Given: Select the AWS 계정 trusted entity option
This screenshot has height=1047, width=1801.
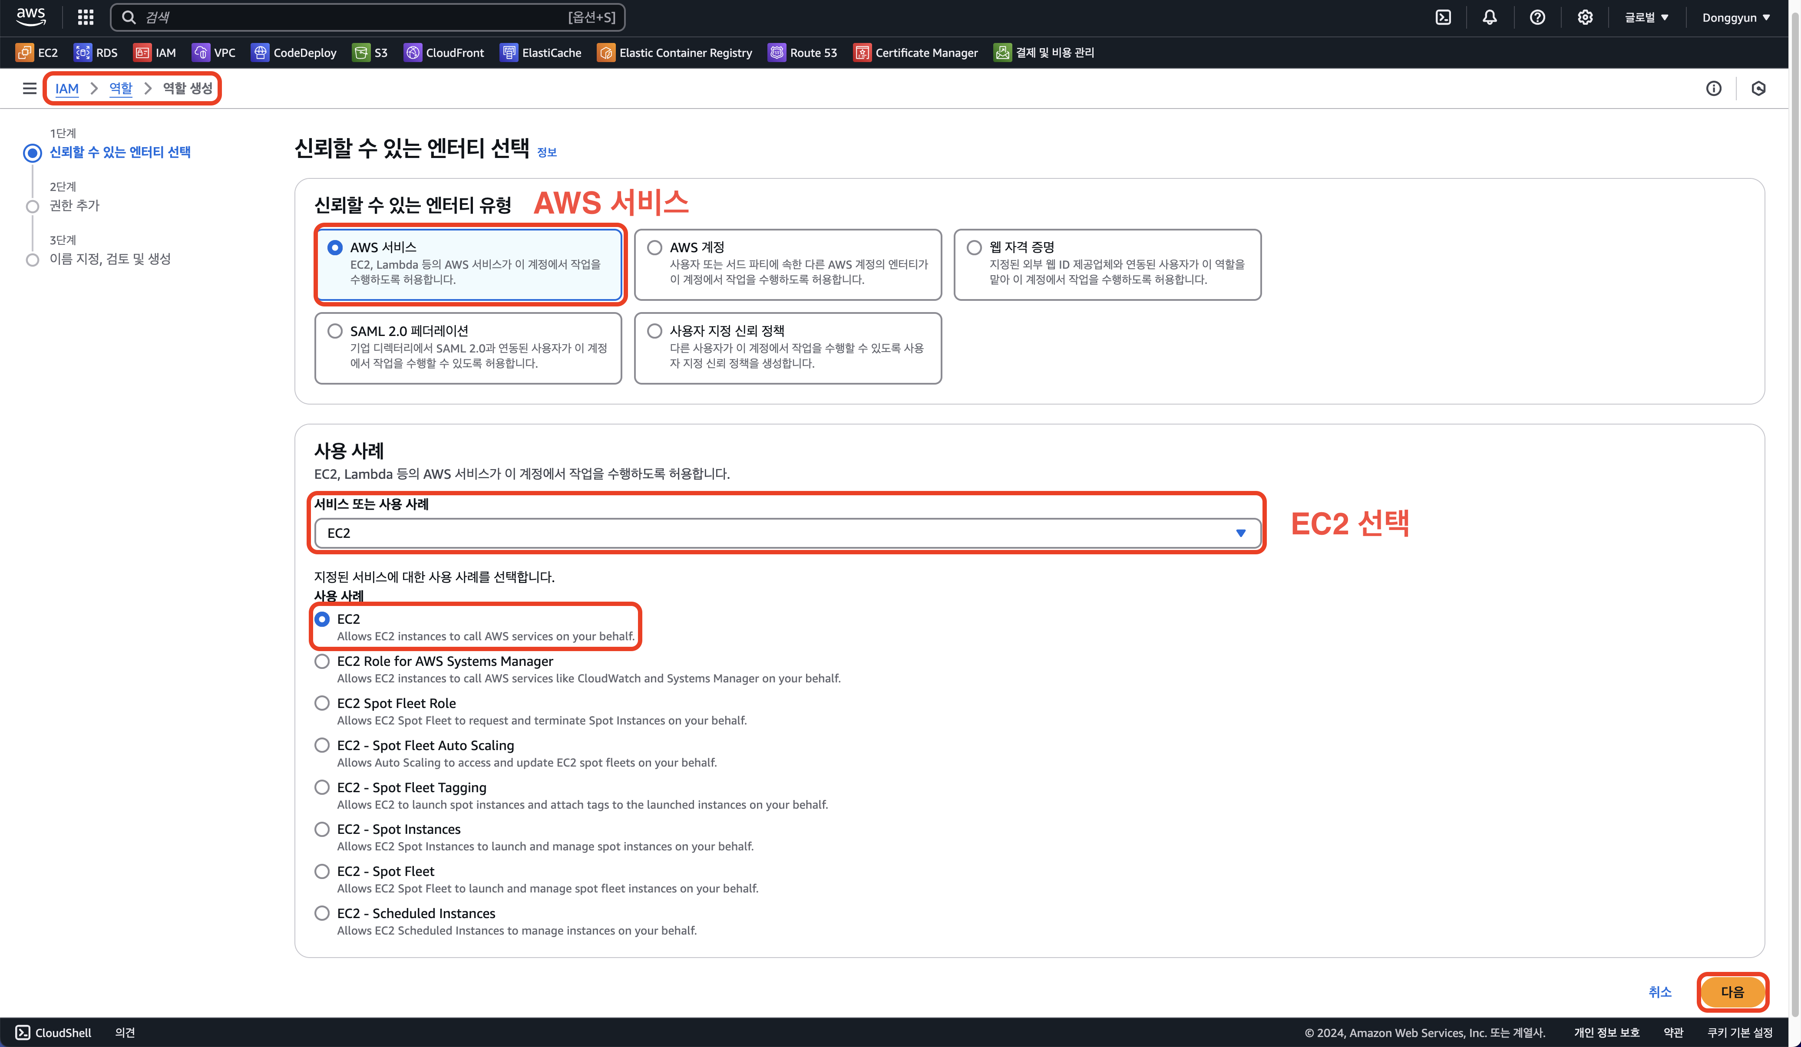Looking at the screenshot, I should click(654, 248).
